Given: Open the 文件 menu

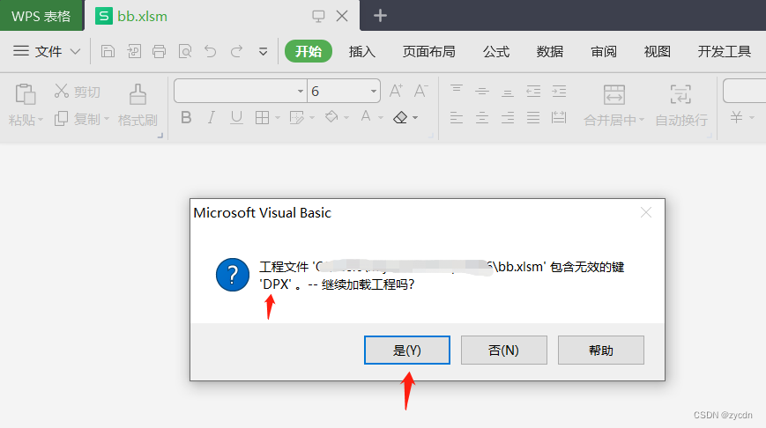Looking at the screenshot, I should [x=48, y=51].
